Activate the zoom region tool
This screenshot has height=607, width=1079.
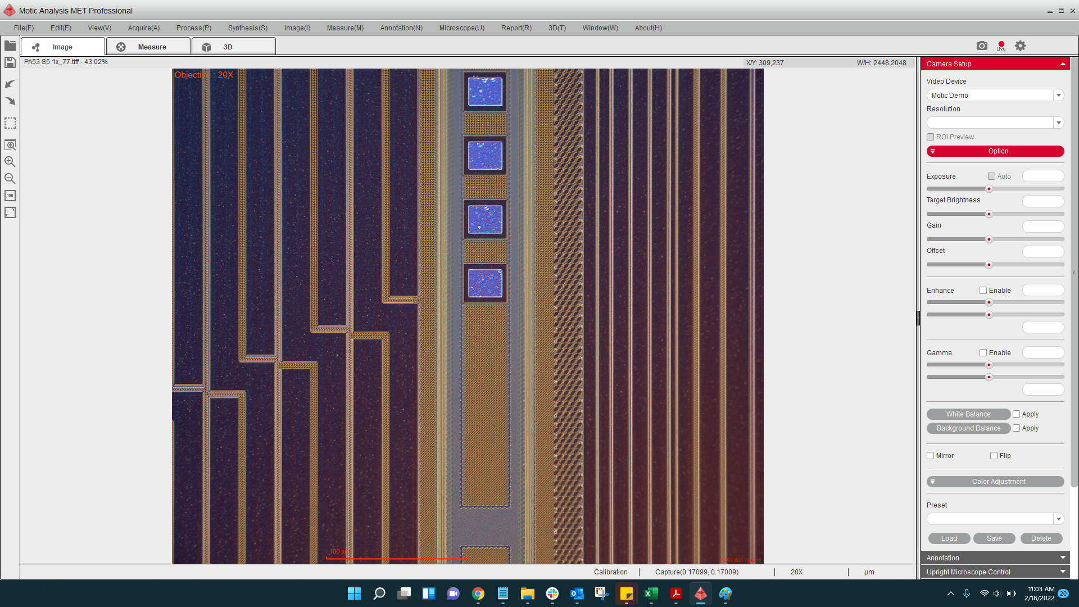pyautogui.click(x=10, y=145)
